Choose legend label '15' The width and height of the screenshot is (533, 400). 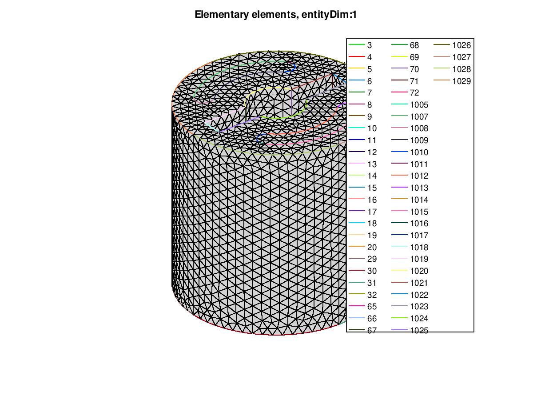coord(372,188)
